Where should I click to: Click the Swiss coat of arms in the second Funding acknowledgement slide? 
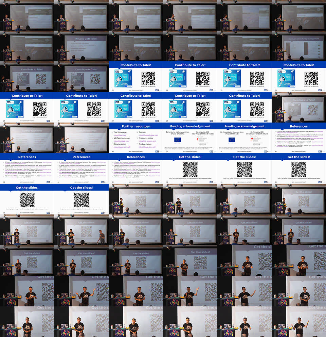pos(251,140)
